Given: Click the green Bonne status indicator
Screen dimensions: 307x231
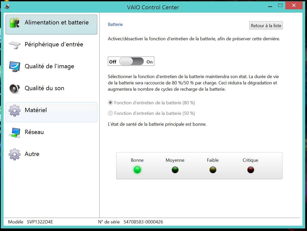Looking at the screenshot, I should click(x=137, y=170).
